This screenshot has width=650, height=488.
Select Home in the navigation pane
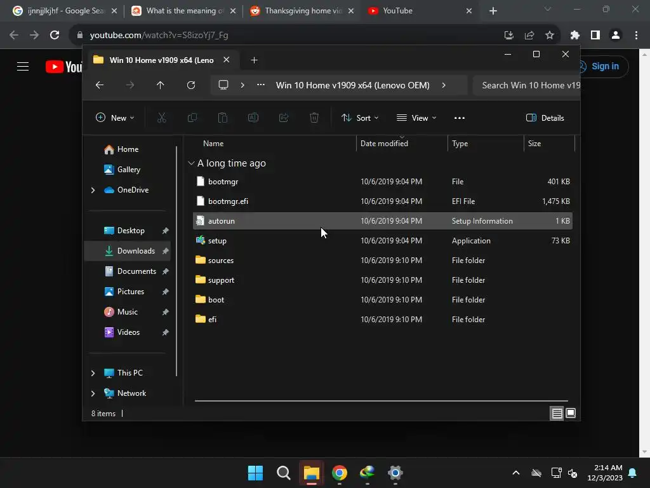pos(127,149)
